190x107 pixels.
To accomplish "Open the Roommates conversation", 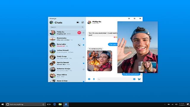I will (x=67, y=39).
